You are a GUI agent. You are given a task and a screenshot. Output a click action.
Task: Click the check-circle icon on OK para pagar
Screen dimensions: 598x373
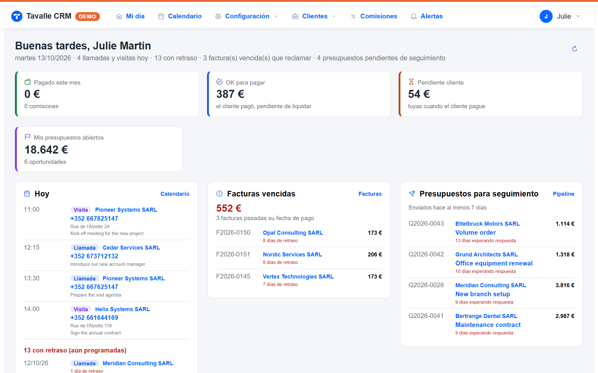219,82
